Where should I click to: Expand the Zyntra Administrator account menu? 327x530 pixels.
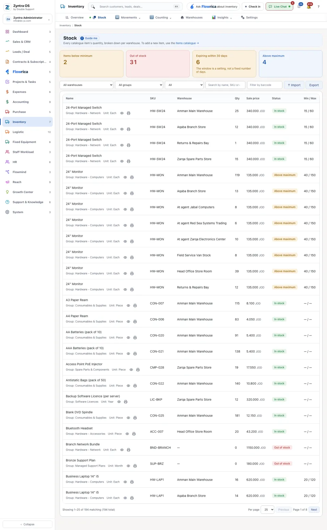click(x=28, y=19)
